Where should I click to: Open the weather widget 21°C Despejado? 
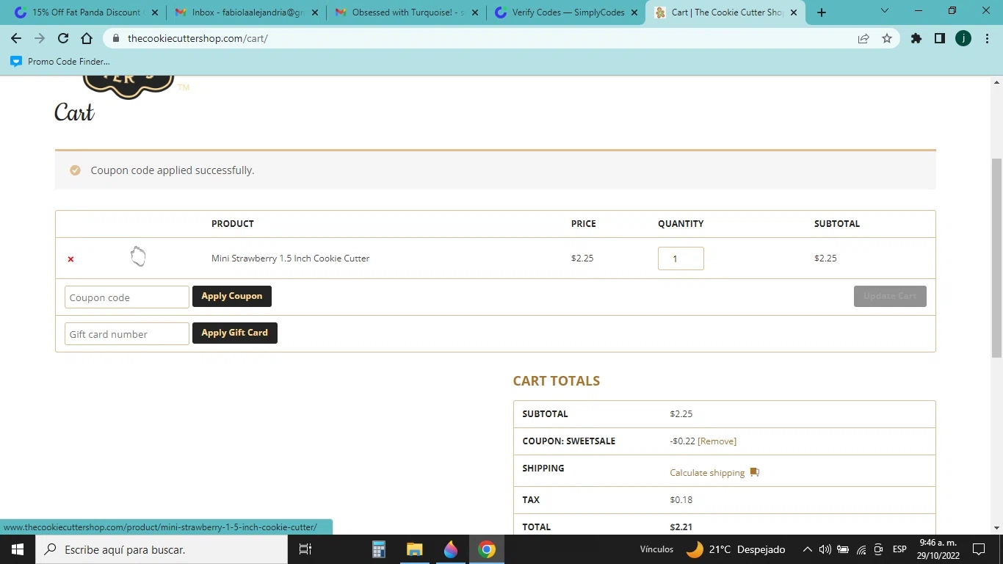tap(736, 549)
